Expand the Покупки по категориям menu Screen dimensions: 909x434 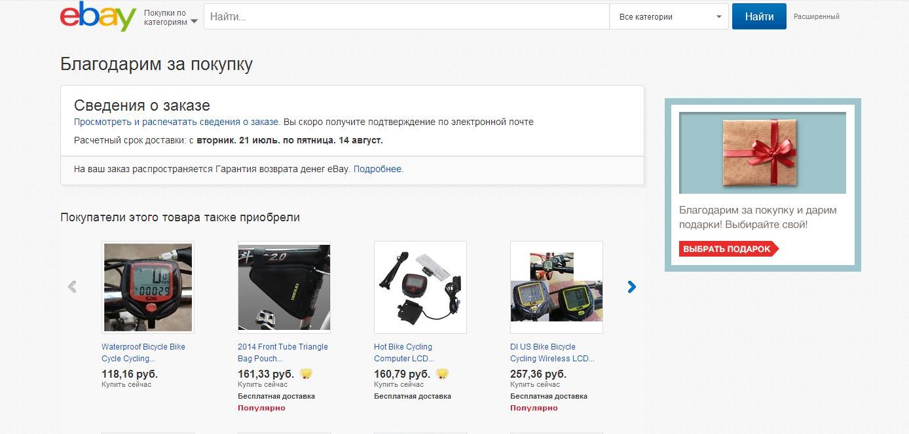point(170,18)
